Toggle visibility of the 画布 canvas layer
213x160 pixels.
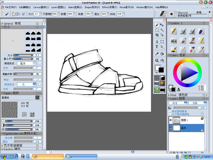170,128
